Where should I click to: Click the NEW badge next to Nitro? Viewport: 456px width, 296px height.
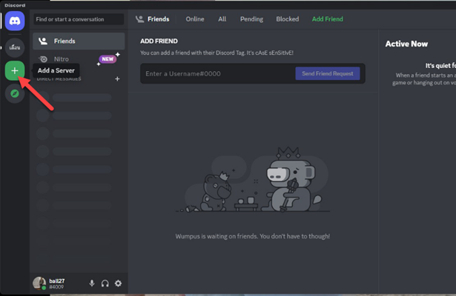coord(108,59)
